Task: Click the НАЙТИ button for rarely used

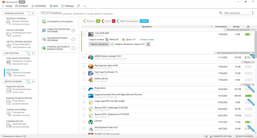Action: pyautogui.click(x=144, y=21)
